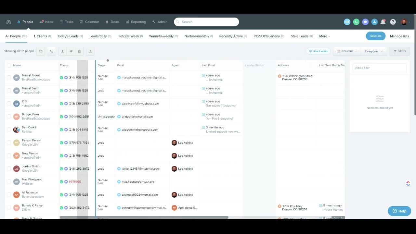Open the Tasks tab
Screen dimensions: 416x234
pos(66,22)
